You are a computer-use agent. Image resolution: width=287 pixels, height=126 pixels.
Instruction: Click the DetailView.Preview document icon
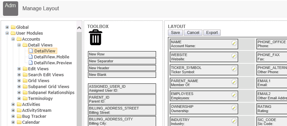(x=31, y=63)
